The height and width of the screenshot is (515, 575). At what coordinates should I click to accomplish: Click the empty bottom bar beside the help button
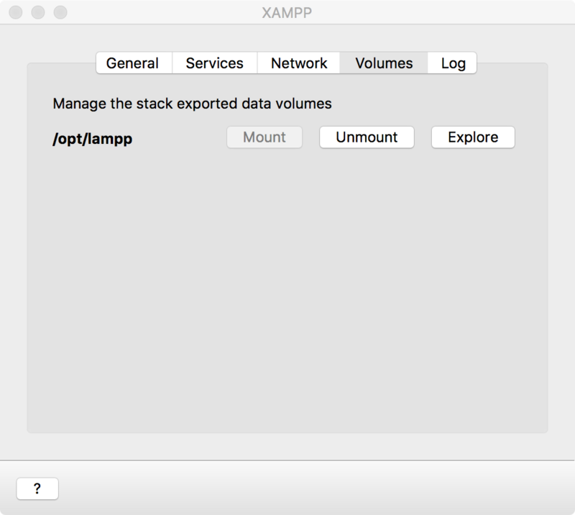[x=287, y=488]
